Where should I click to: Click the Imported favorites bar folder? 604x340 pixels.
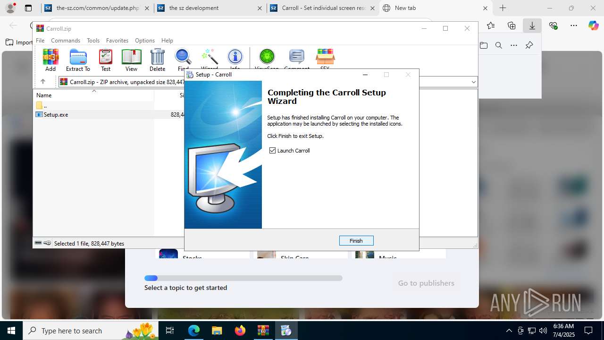click(x=19, y=42)
